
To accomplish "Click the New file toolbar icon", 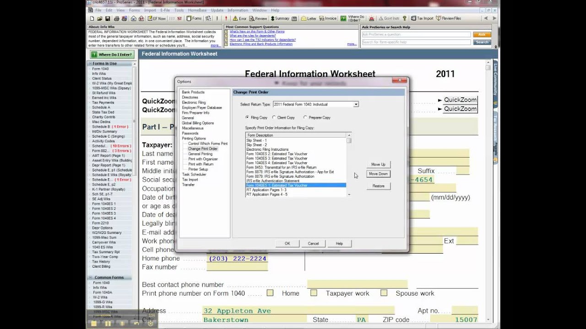I will pyautogui.click(x=92, y=19).
